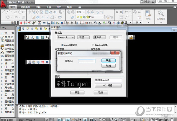Click the layers stack icon in floating toolbar
The width and height of the screenshot is (177, 121).
pyautogui.click(x=38, y=62)
